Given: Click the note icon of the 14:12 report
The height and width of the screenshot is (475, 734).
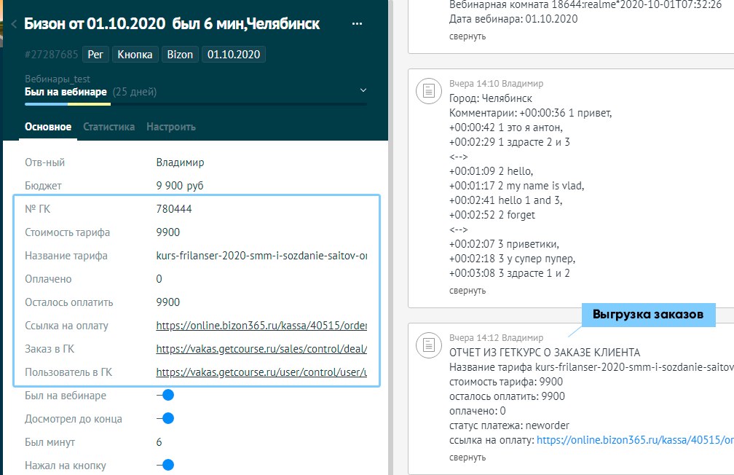Looking at the screenshot, I should tap(430, 345).
